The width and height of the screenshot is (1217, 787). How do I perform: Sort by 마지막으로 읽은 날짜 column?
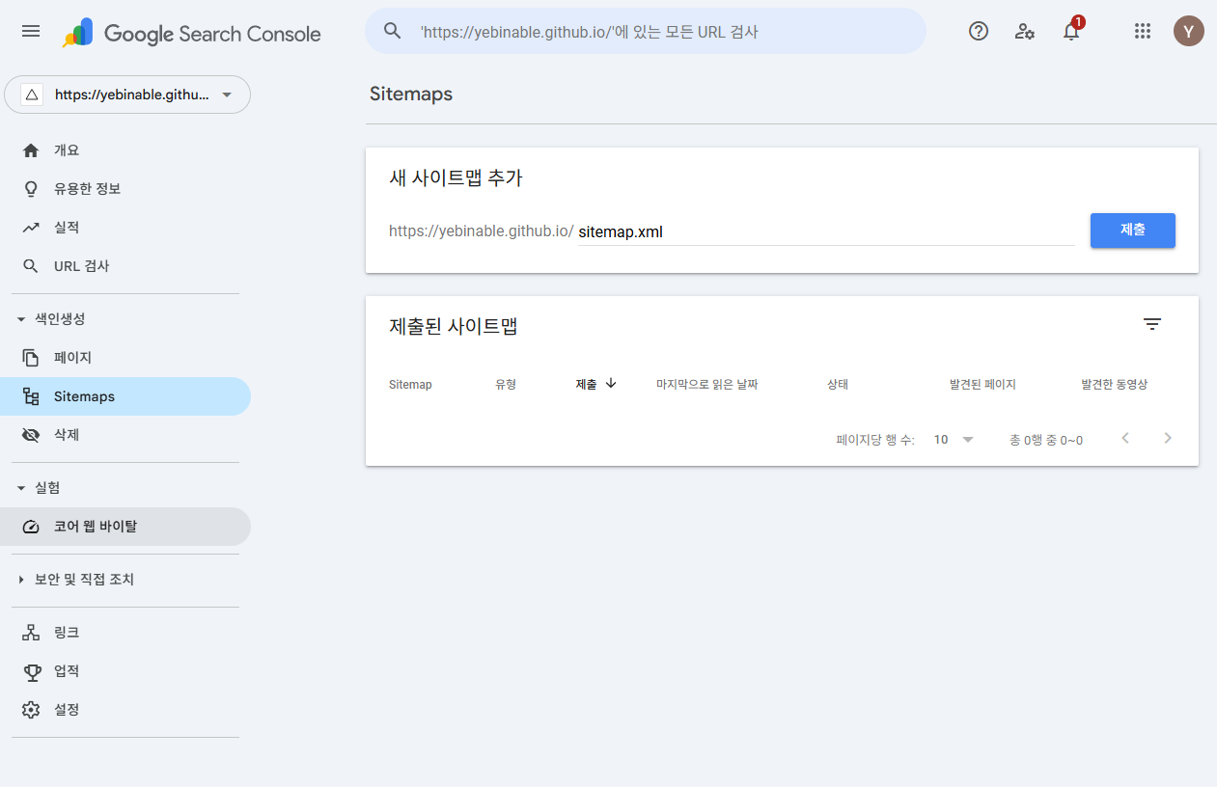tap(706, 384)
